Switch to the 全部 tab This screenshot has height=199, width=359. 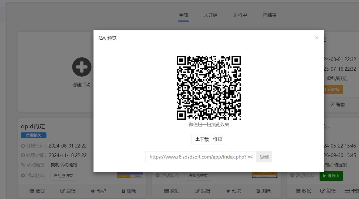pos(183,15)
